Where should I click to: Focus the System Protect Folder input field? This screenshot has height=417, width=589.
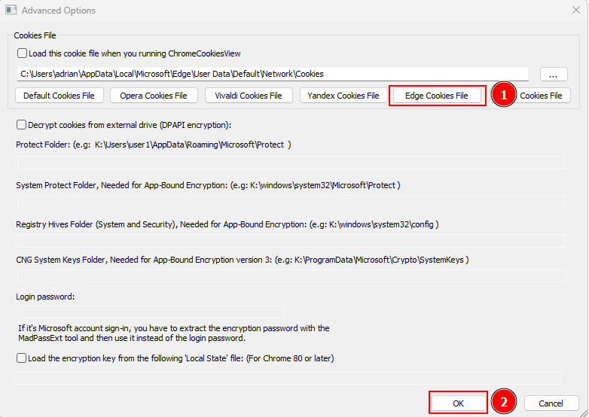[291, 202]
